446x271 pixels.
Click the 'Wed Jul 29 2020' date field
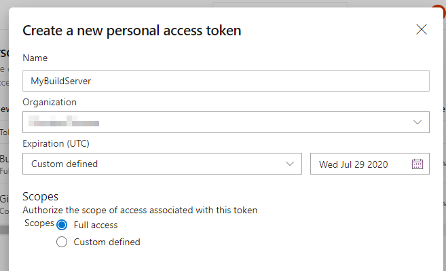(x=370, y=164)
